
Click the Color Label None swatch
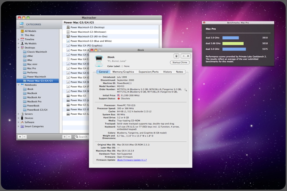[122, 66]
